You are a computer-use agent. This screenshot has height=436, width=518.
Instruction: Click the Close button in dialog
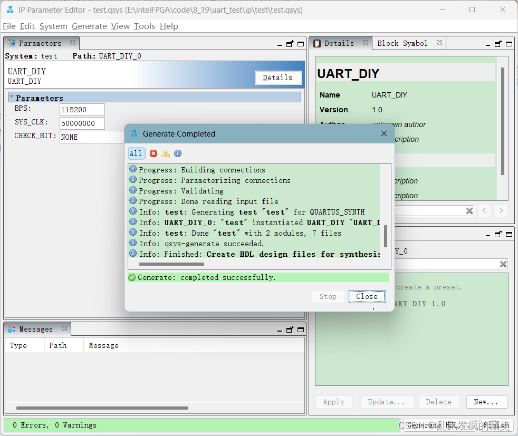tap(367, 296)
